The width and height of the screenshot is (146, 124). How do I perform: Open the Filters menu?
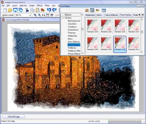[x=47, y=6]
